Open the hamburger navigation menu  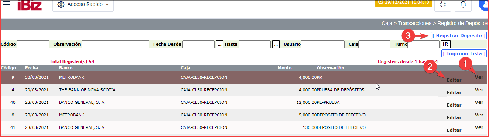click(x=6, y=3)
